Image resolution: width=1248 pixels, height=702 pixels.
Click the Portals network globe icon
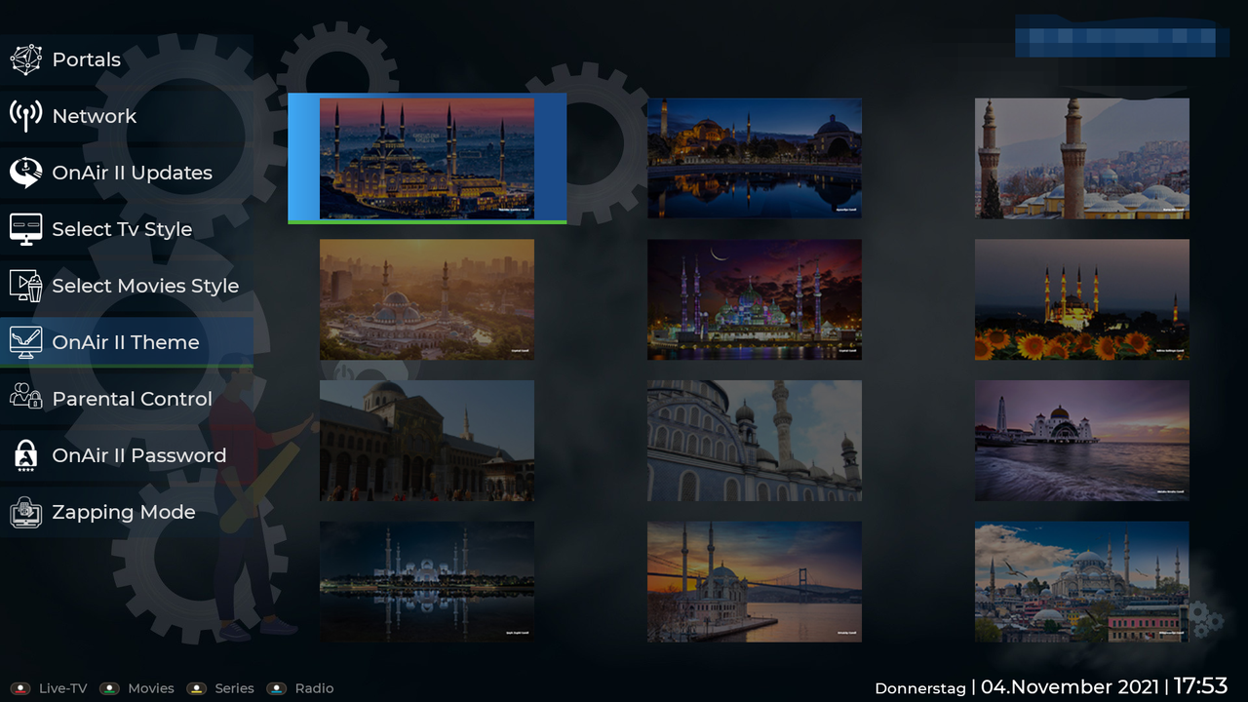point(25,59)
